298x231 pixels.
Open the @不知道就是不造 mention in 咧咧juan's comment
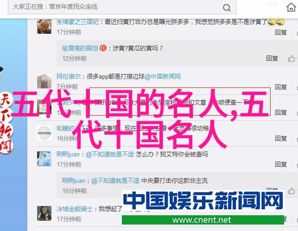(110, 154)
